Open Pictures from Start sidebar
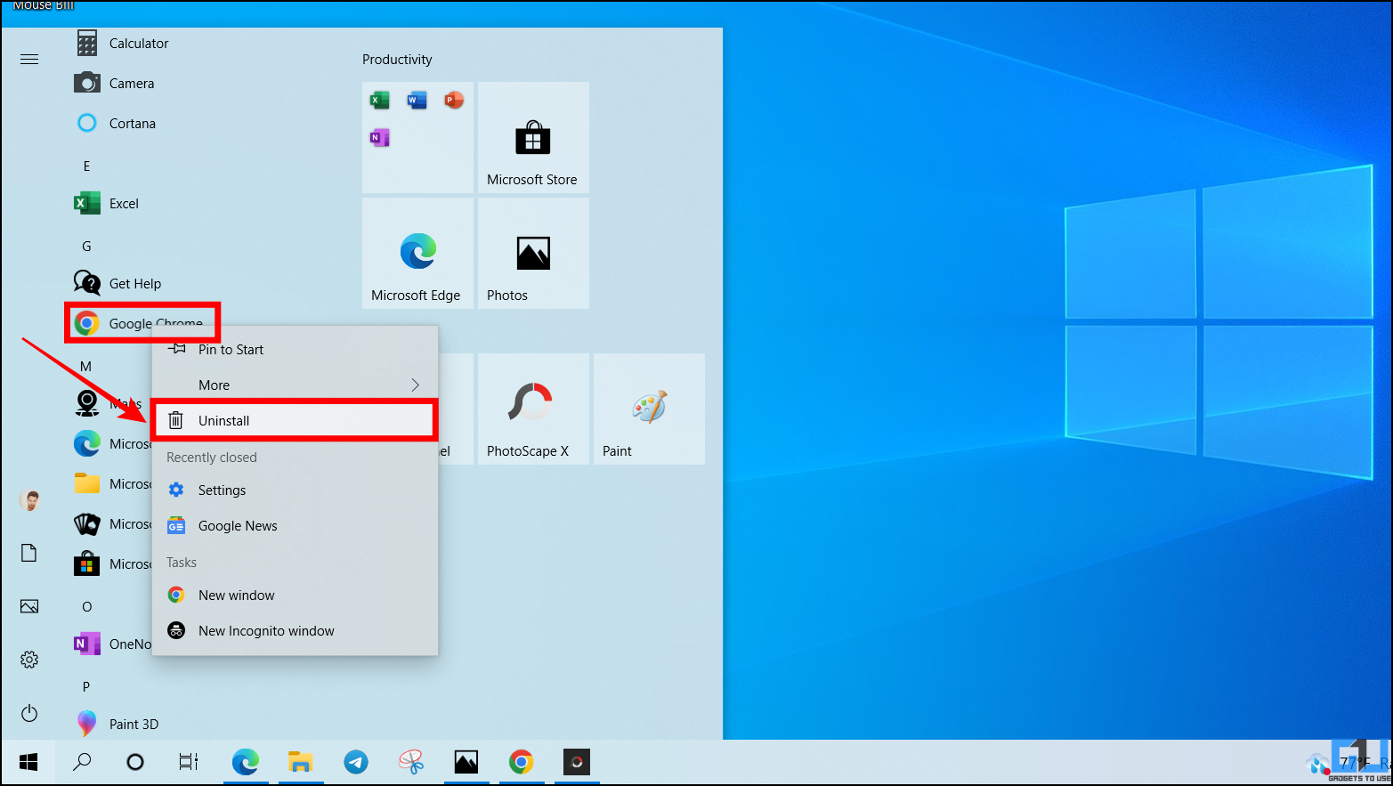1393x786 pixels. point(29,606)
